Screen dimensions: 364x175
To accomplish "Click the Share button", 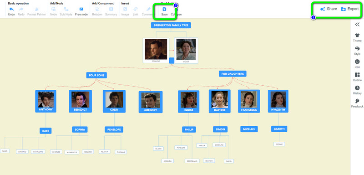I will (x=329, y=9).
